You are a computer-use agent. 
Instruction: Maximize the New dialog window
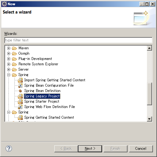(147, 4)
